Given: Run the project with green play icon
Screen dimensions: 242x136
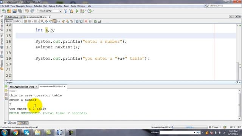Looking at the screenshot, I should click(x=77, y=11).
